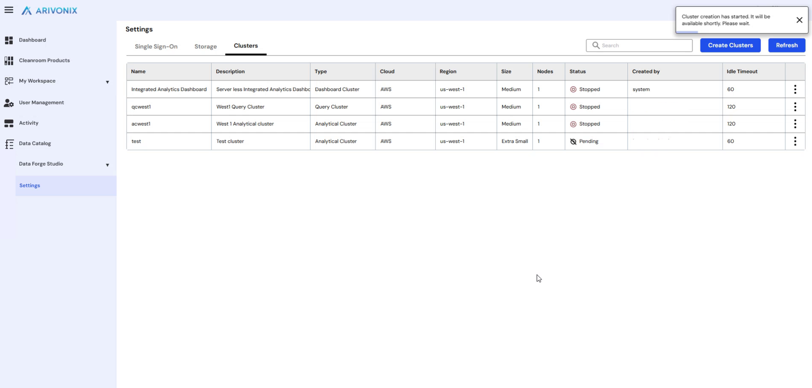Switch to the Storage tab
Screen dimensions: 812x388
(x=206, y=47)
